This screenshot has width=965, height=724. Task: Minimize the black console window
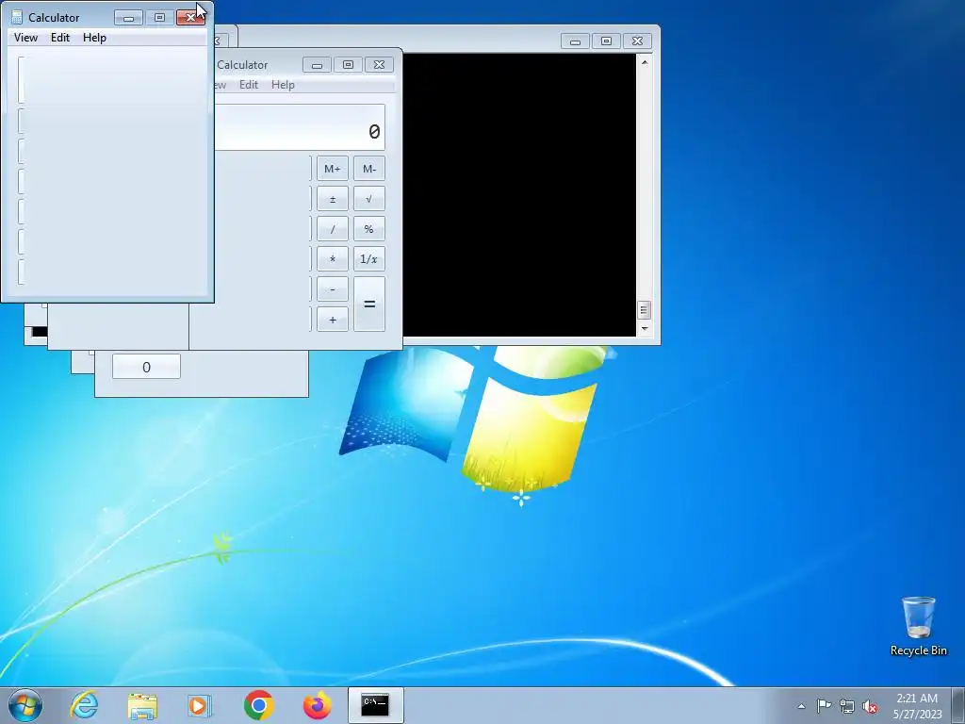tap(575, 41)
